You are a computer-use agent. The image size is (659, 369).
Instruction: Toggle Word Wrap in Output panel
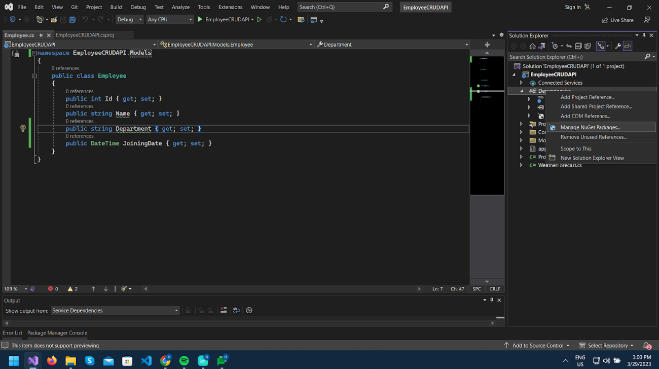pyautogui.click(x=236, y=310)
